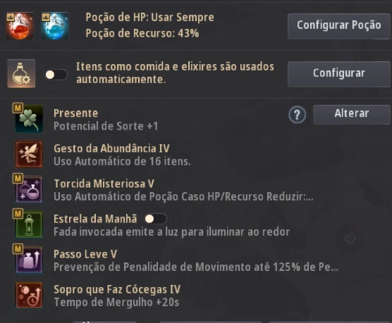Enable the Estrela da Manhã light toggle
The height and width of the screenshot is (323, 392).
(x=156, y=219)
